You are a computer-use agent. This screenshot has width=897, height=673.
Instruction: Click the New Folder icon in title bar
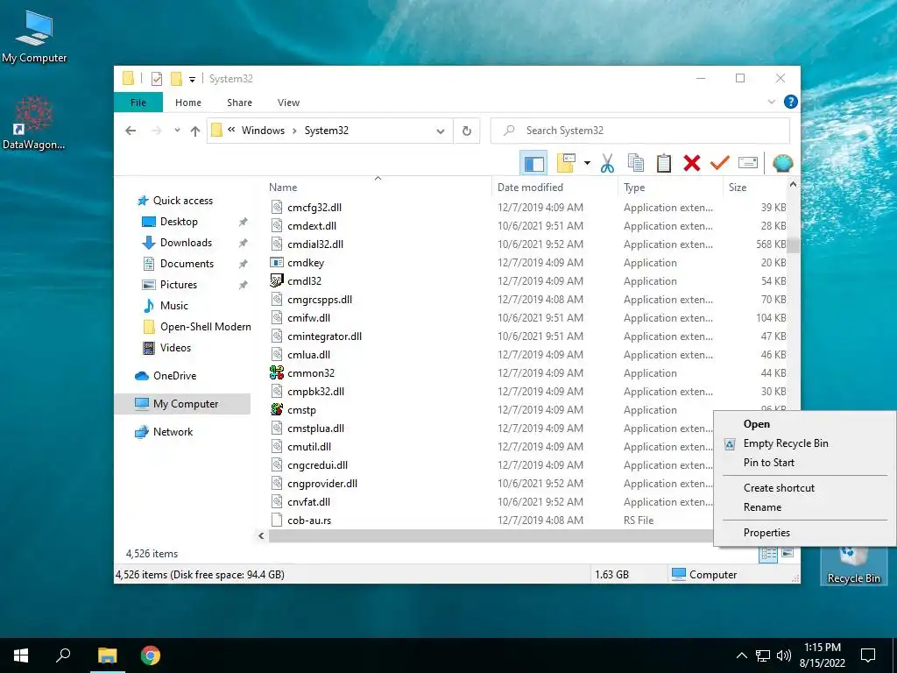tap(176, 78)
